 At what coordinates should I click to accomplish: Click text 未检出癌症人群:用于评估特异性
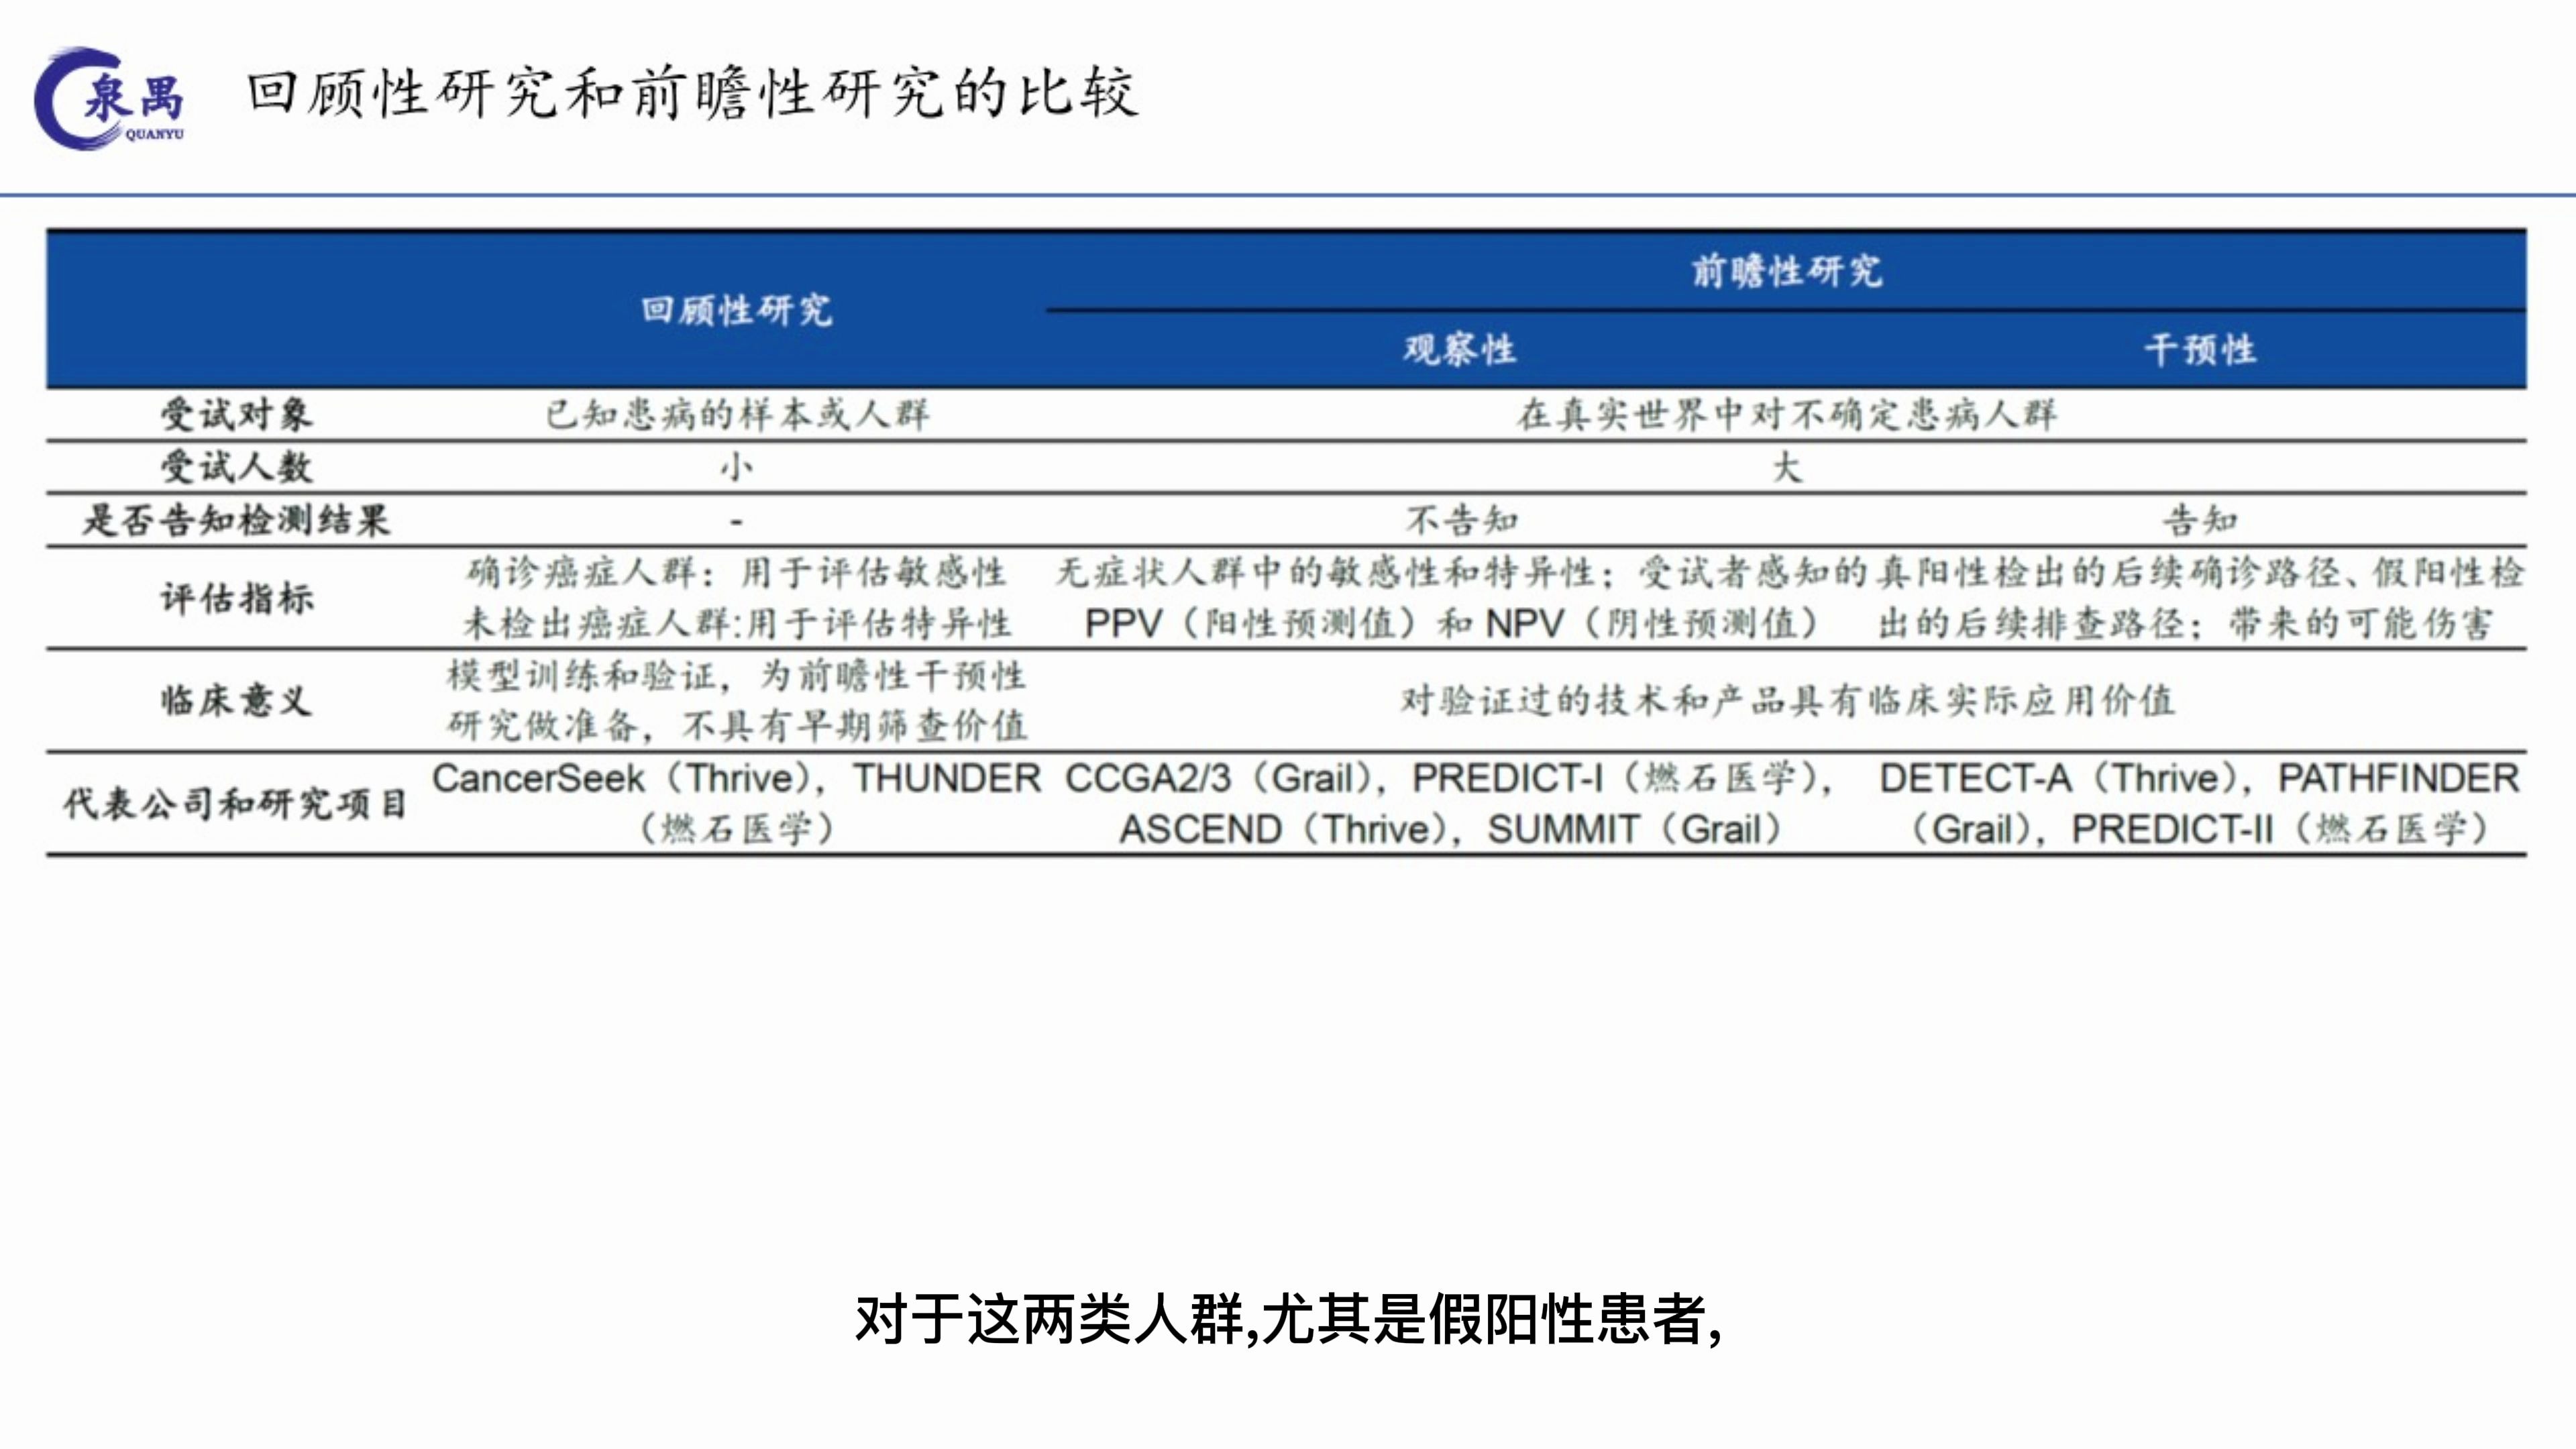pyautogui.click(x=737, y=624)
